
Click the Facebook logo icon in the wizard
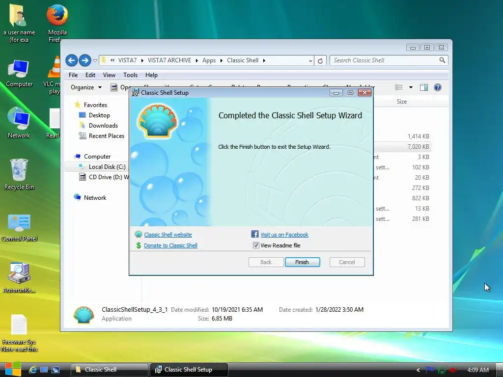pyautogui.click(x=255, y=234)
